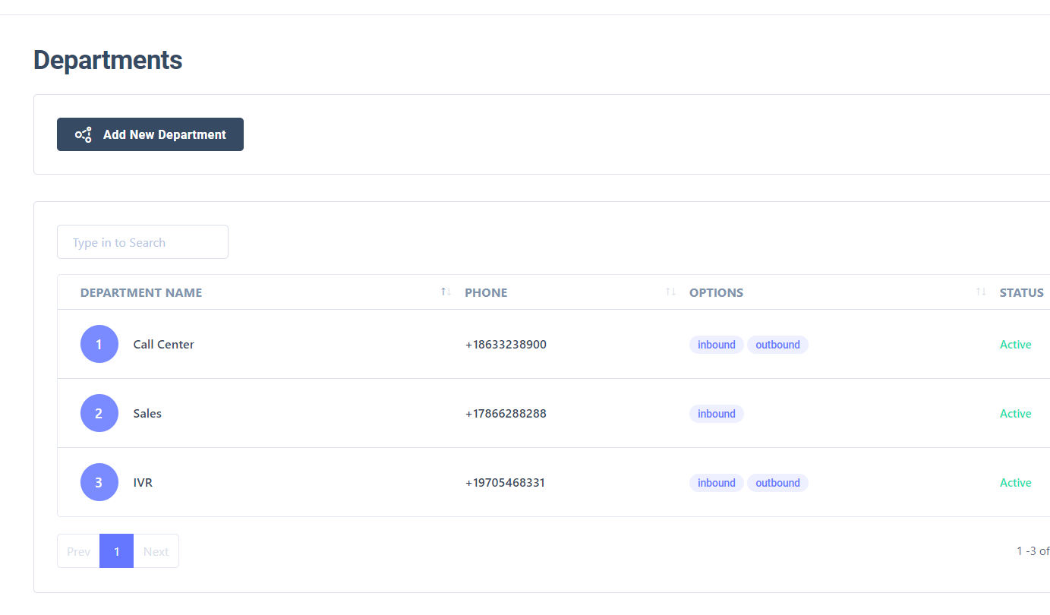Click the outbound tag in IVR row
This screenshot has width=1050, height=615.
[778, 483]
